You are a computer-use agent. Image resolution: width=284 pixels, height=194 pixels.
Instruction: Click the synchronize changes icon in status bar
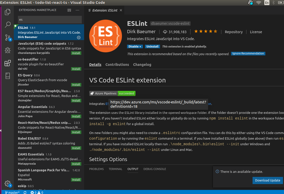[x=25, y=192]
